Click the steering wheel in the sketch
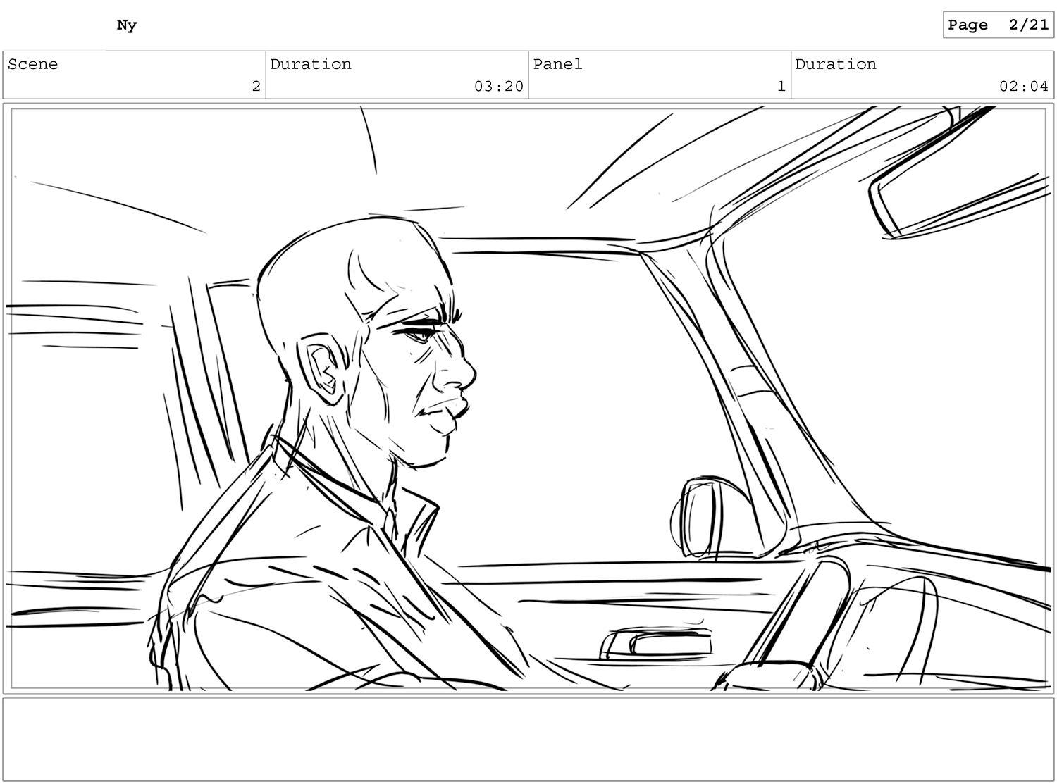This screenshot has width=1057, height=784. pyautogui.click(x=789, y=620)
